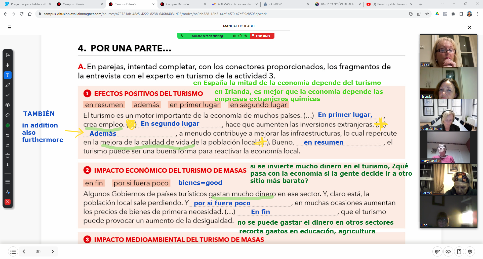This screenshot has height=259, width=483.
Task: Open annotator permissions person icon
Action: coord(8,192)
